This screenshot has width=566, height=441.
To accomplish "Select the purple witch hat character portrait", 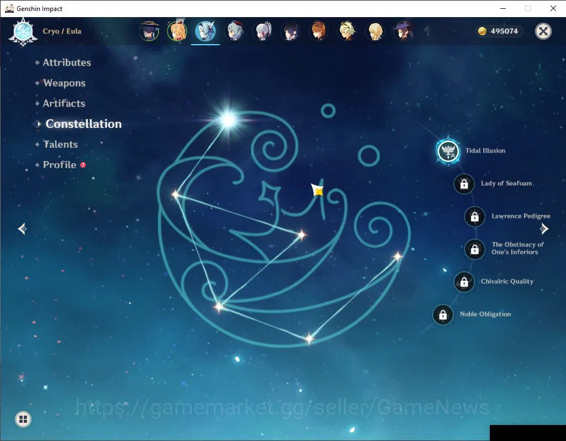I will pyautogui.click(x=404, y=31).
